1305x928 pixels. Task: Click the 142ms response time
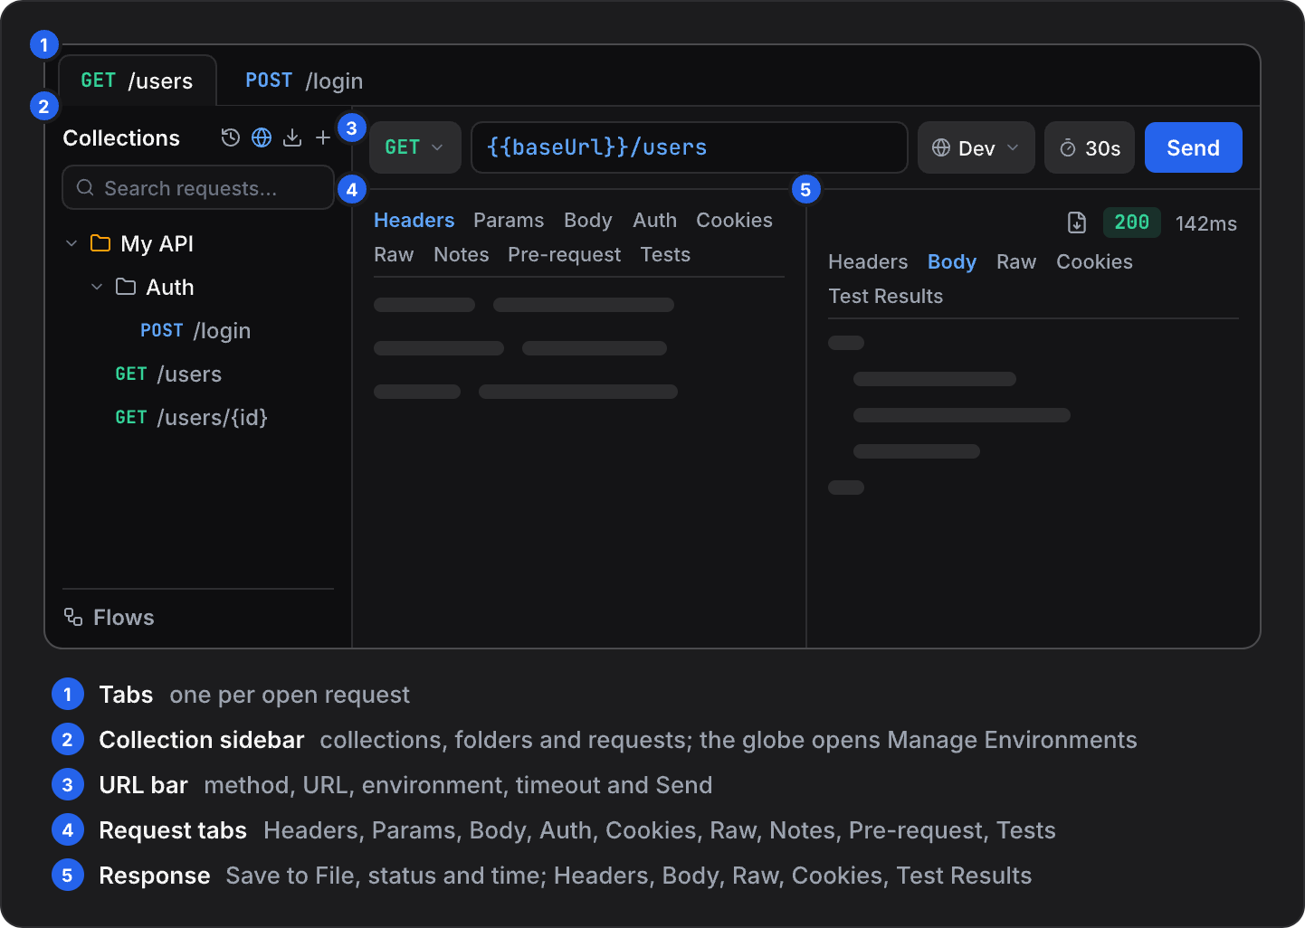coord(1206,223)
